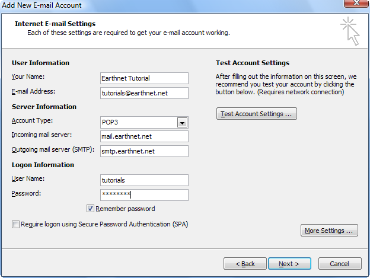
Task: Go to the Next step
Action: pos(289,263)
